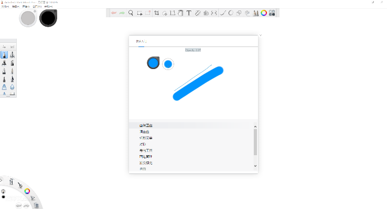This screenshot has width=387, height=209.
Task: Open the Color Wheel editor in toolbar
Action: pyautogui.click(x=264, y=13)
